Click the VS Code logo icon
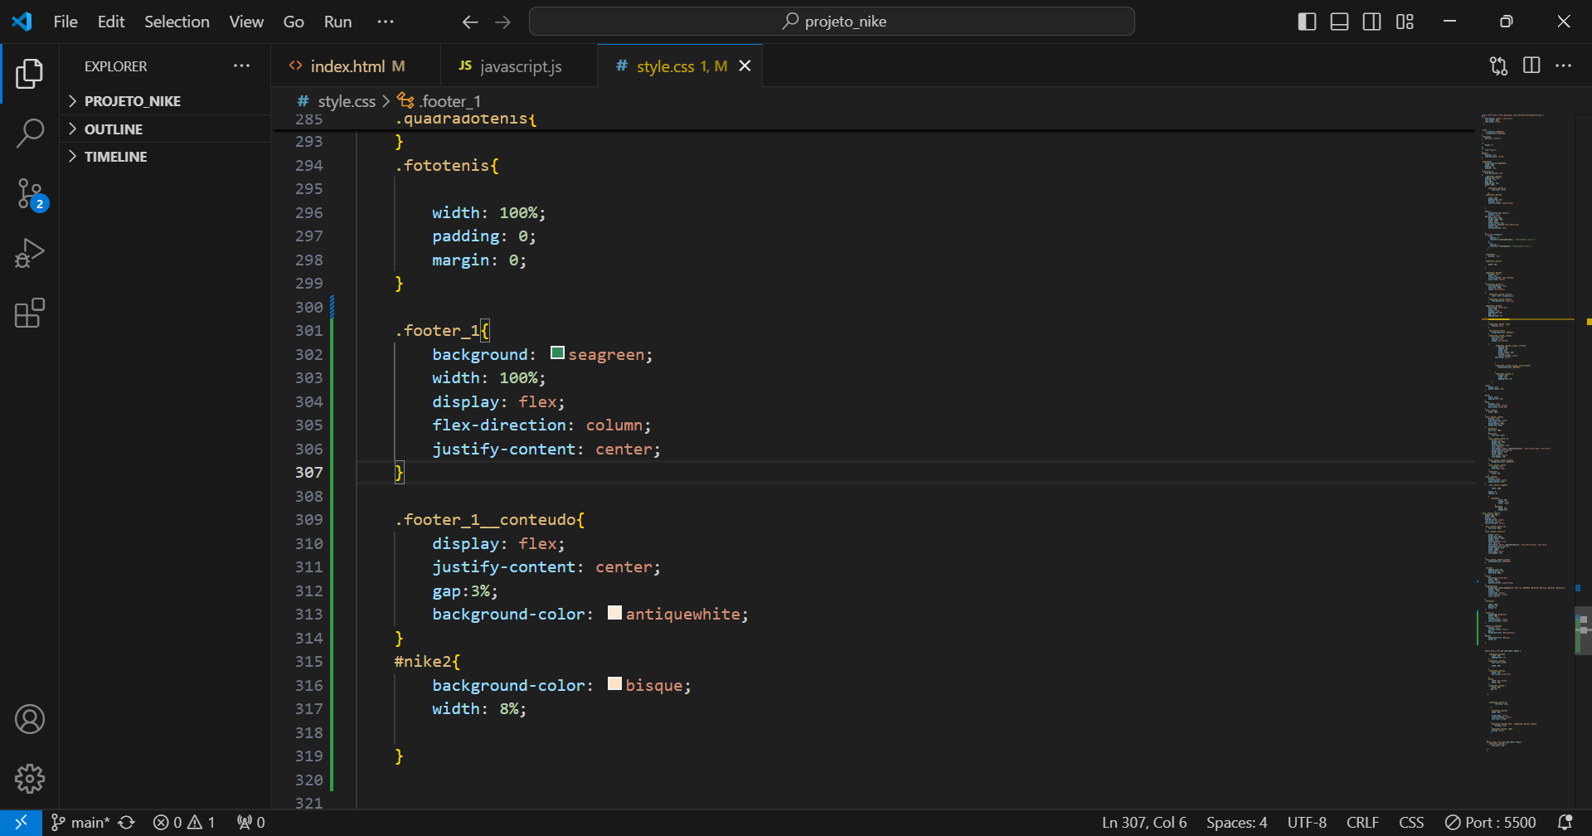The width and height of the screenshot is (1592, 836). tap(22, 22)
